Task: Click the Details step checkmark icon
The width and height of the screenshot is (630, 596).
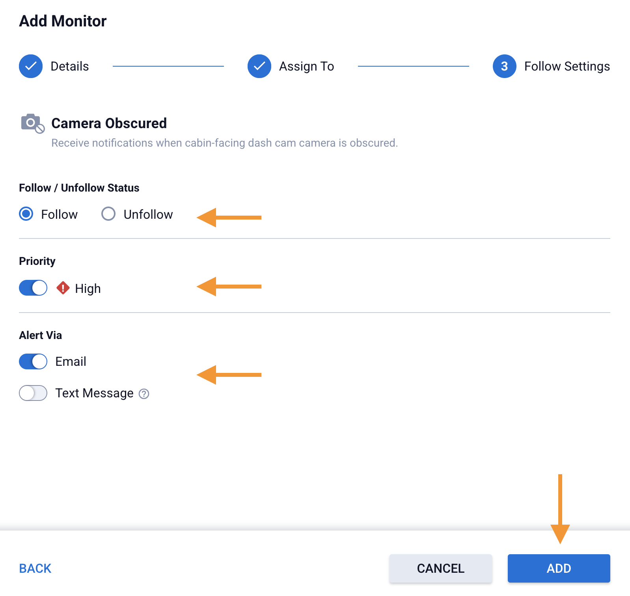Action: pyautogui.click(x=31, y=66)
